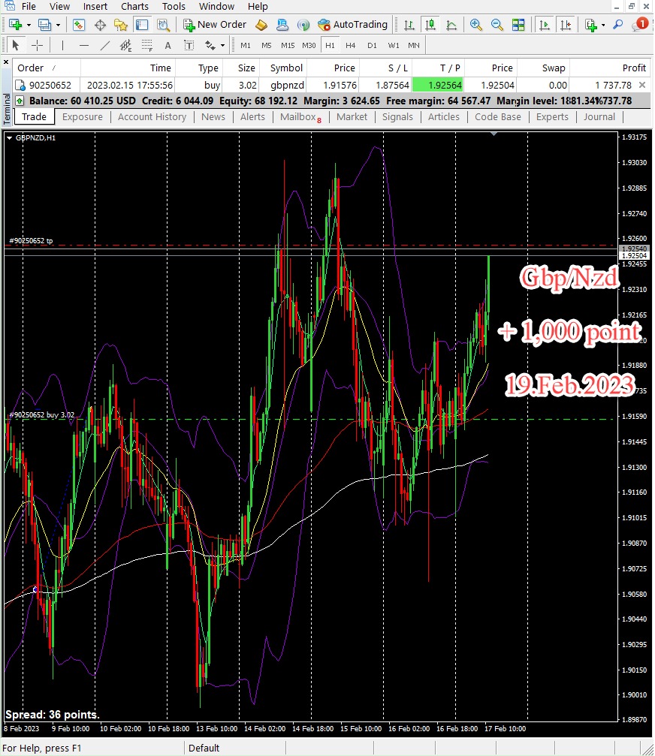Screen dimensions: 655x756
Task: Select the Fibonacci Retracement tool
Action: [x=146, y=45]
